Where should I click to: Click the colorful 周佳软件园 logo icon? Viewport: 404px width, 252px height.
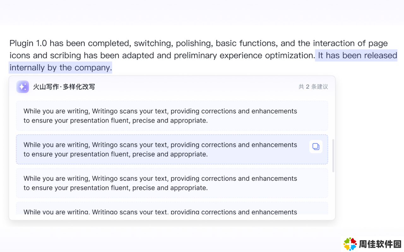(350, 244)
